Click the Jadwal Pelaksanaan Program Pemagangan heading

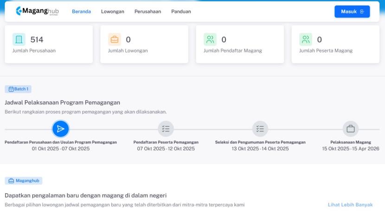pyautogui.click(x=62, y=102)
